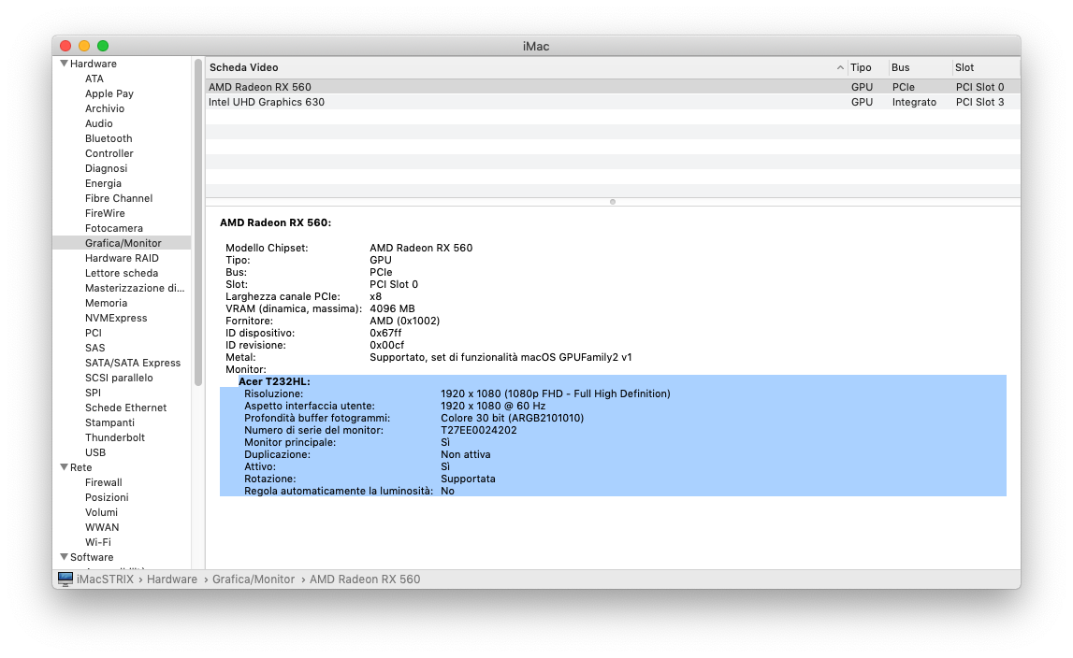
Task: Select SCSI parallelo in the sidebar
Action: pyautogui.click(x=119, y=378)
